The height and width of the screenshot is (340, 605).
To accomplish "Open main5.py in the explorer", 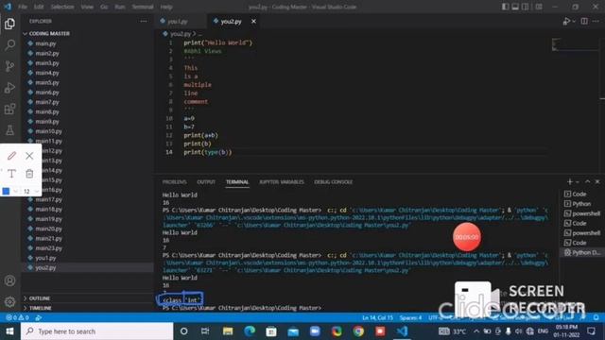I will (47, 82).
